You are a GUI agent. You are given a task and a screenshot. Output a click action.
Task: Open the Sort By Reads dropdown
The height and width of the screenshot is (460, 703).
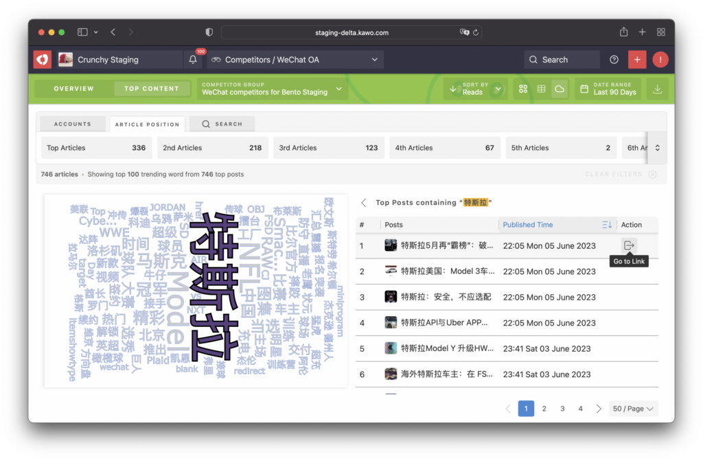[x=476, y=88]
